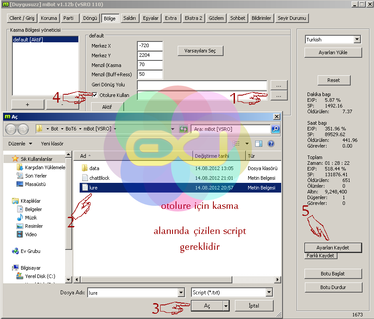The width and height of the screenshot is (374, 319).
Task: Select the lure text file
Action: point(180,188)
